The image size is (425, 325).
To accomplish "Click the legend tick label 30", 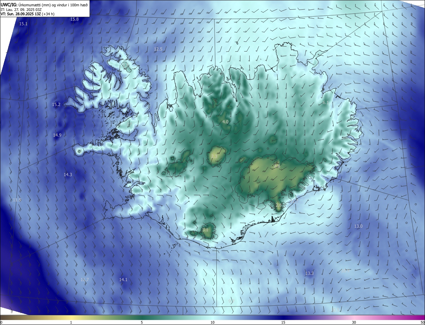I will click(x=354, y=322).
